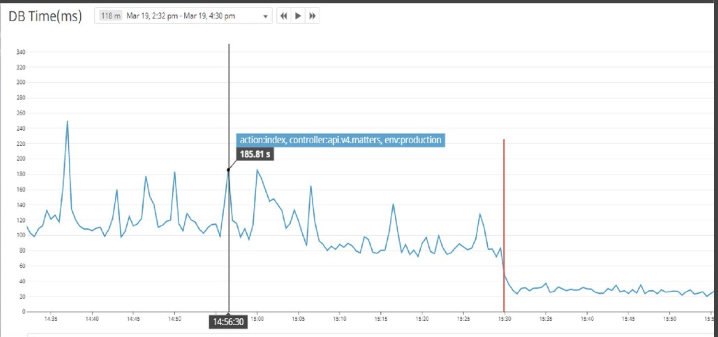Fast-forward the time range with the double-right arrow
Viewport: 718px width, 337px height.
click(312, 16)
